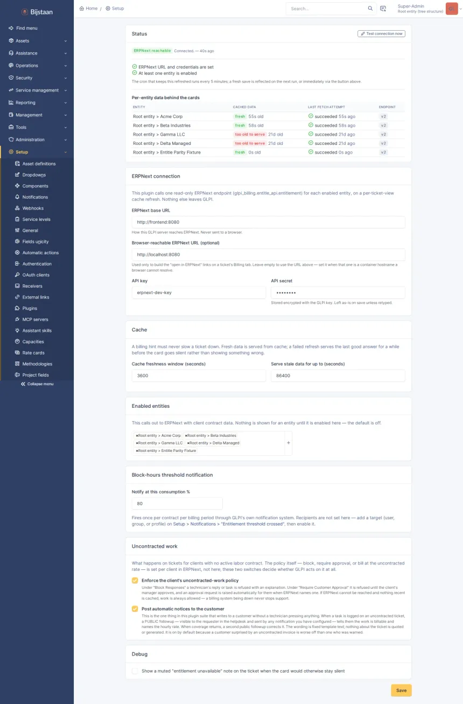The image size is (463, 704).
Task: Click the Dropdowns sidebar icon
Action: 17,175
